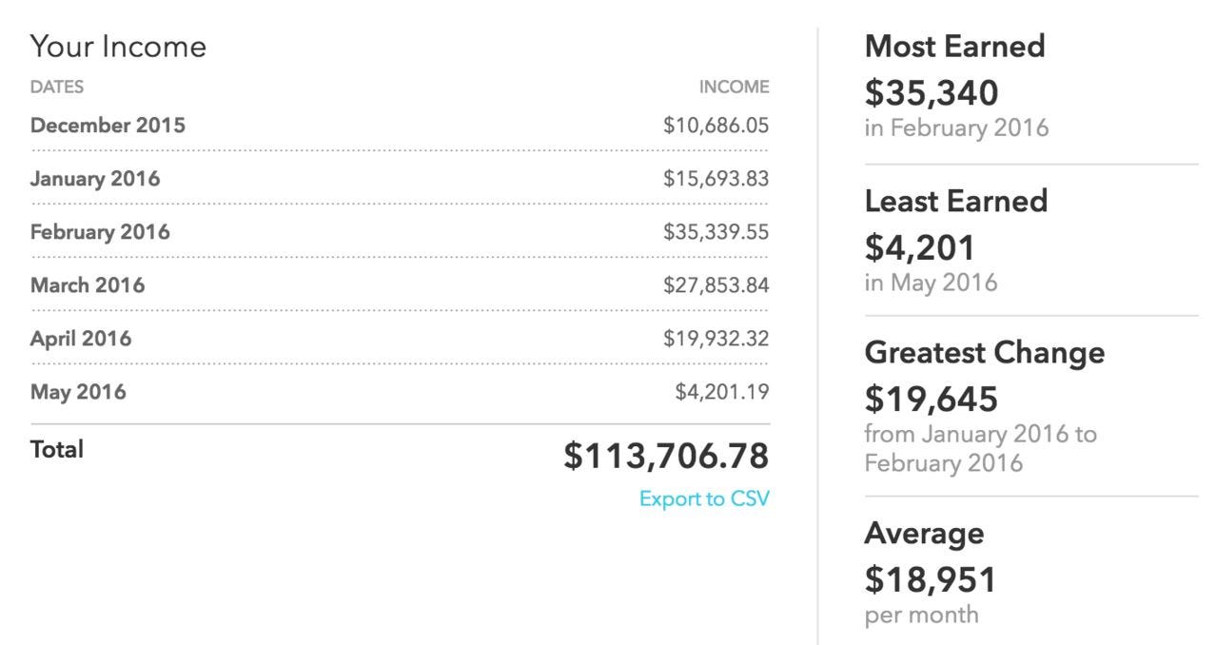
Task: Click the $4,201.19 income amount
Action: (722, 392)
